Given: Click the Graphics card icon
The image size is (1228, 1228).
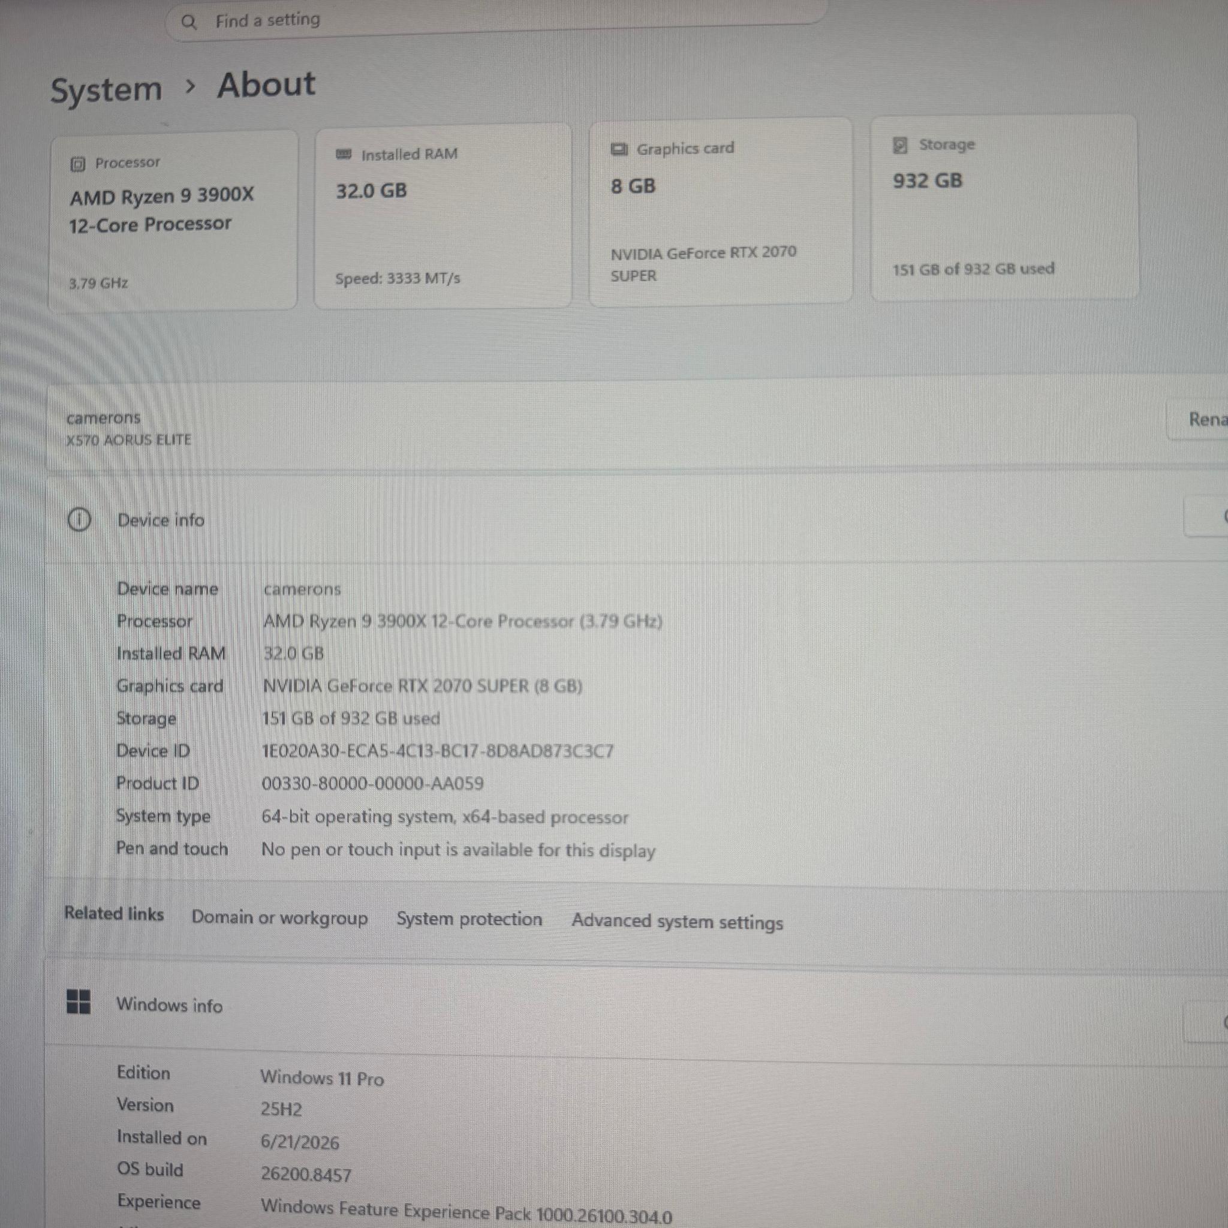Looking at the screenshot, I should (619, 149).
